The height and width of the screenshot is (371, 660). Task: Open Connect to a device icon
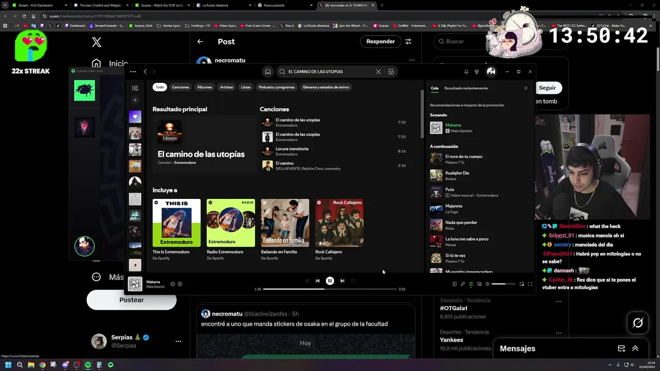[479, 284]
